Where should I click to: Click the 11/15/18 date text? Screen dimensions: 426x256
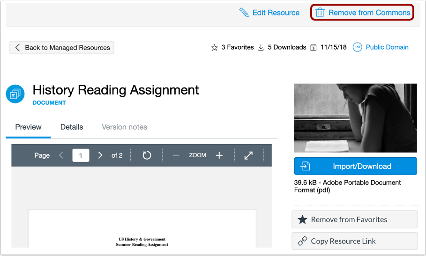pos(334,47)
